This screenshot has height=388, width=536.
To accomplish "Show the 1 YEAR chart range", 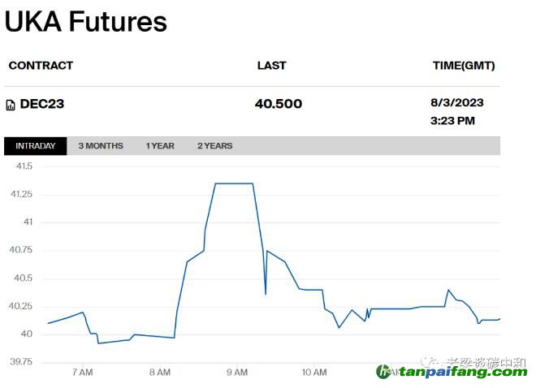I will point(160,146).
